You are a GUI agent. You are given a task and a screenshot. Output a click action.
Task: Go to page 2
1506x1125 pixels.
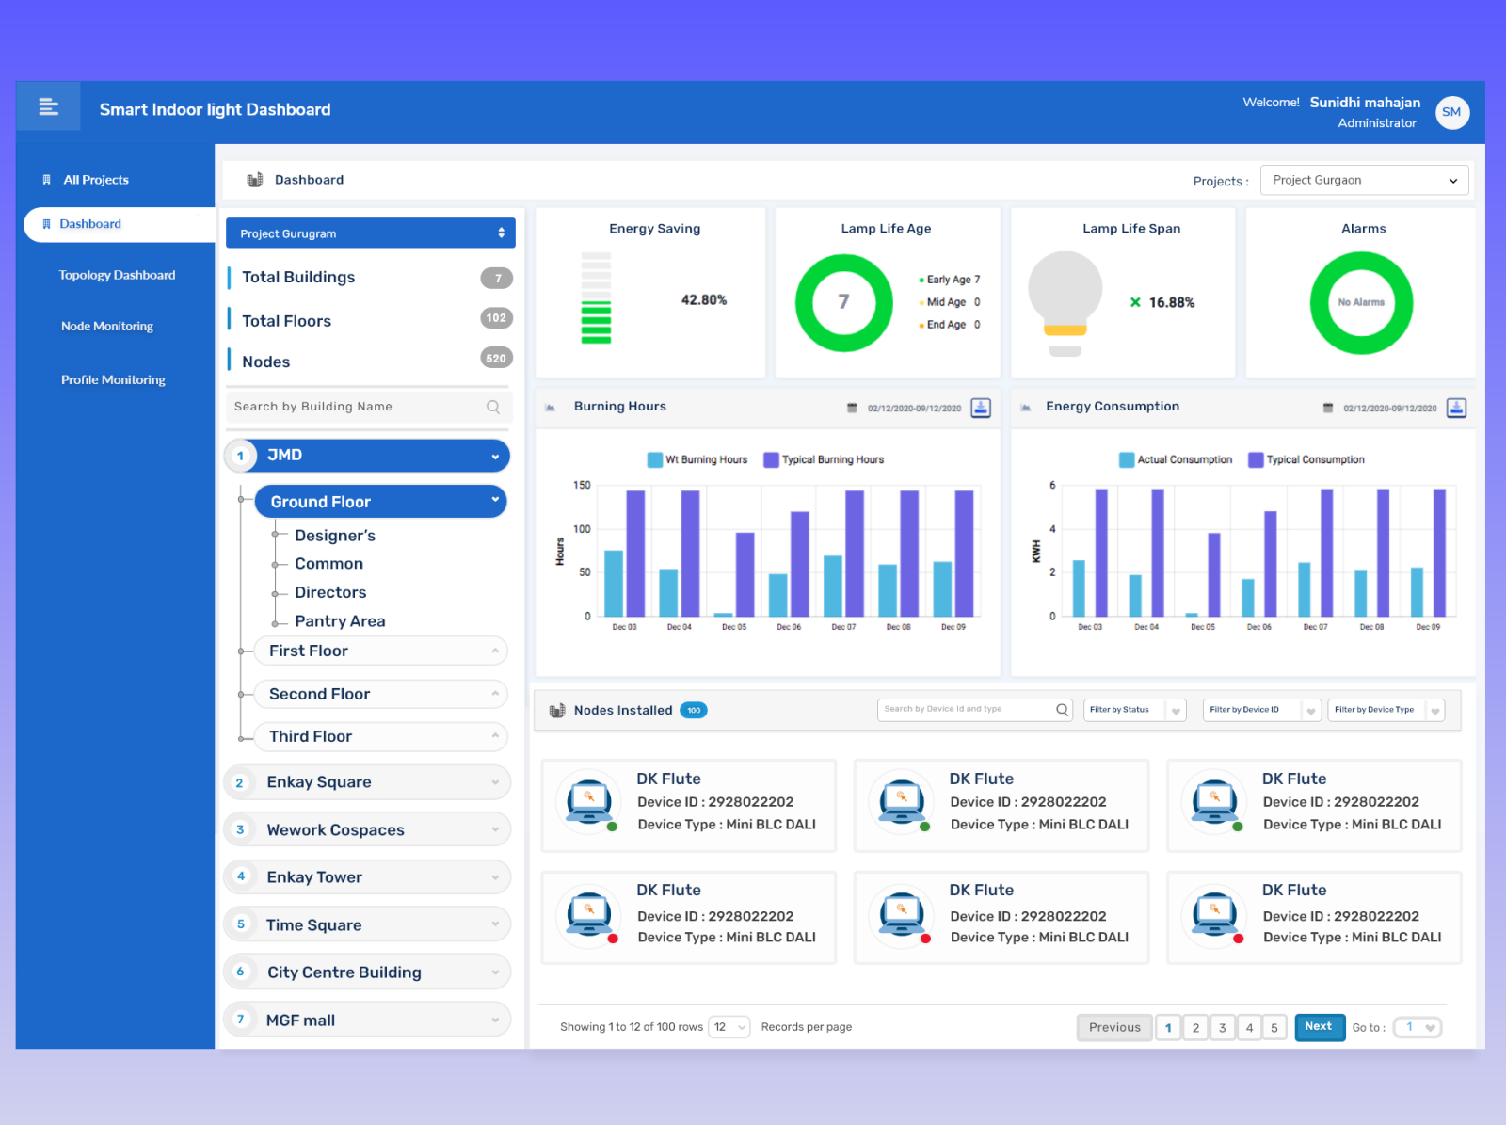coord(1195,1027)
